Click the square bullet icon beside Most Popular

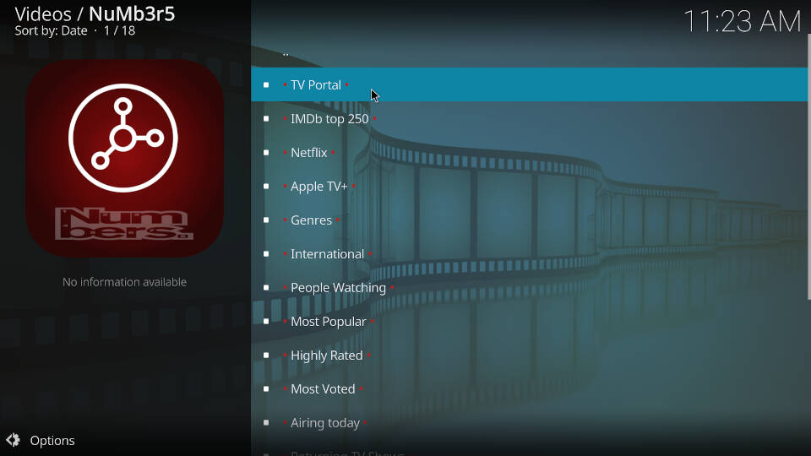click(266, 322)
